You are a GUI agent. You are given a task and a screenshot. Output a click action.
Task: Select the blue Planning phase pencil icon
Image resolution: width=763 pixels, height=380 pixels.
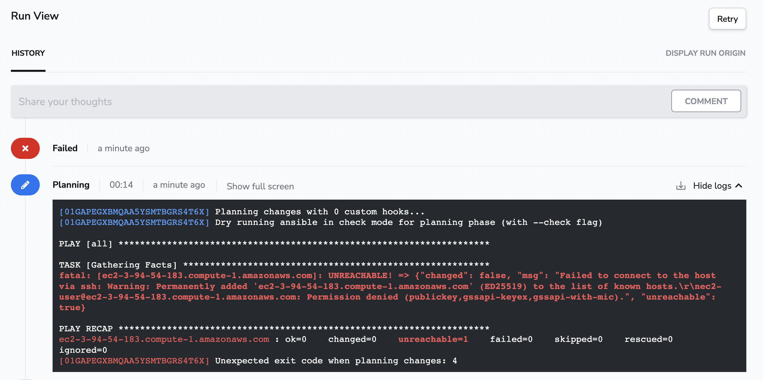click(25, 185)
